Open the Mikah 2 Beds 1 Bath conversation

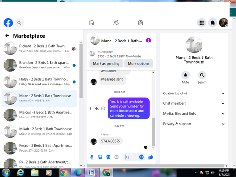(x=40, y=131)
